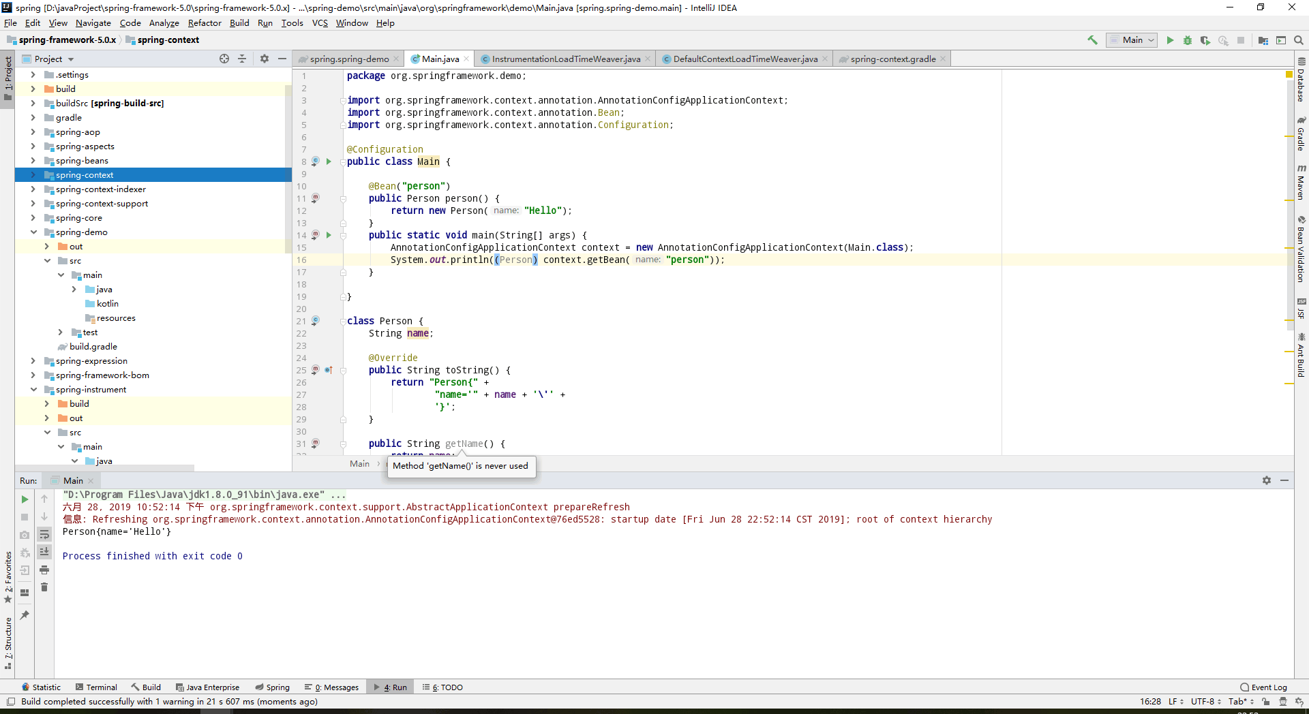Open Spring tool window button

[x=272, y=687]
